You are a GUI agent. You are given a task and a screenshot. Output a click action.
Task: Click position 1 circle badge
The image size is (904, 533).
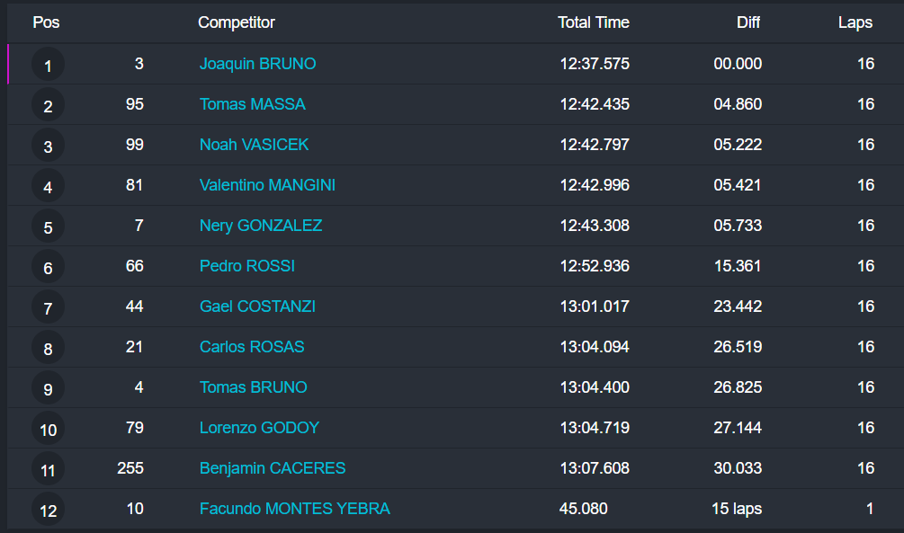point(48,65)
